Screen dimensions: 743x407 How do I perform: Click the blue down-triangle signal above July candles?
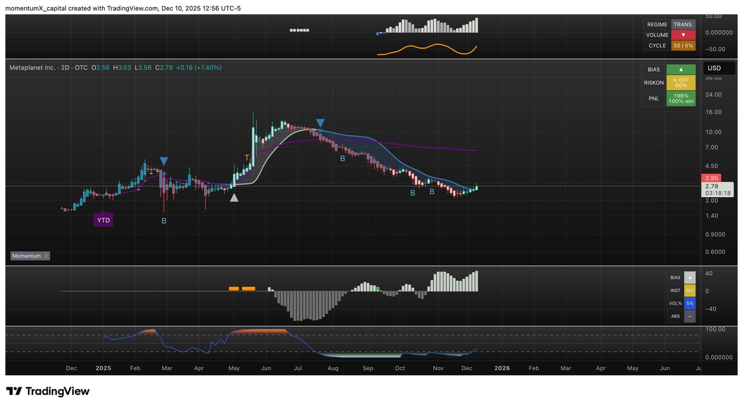click(320, 123)
